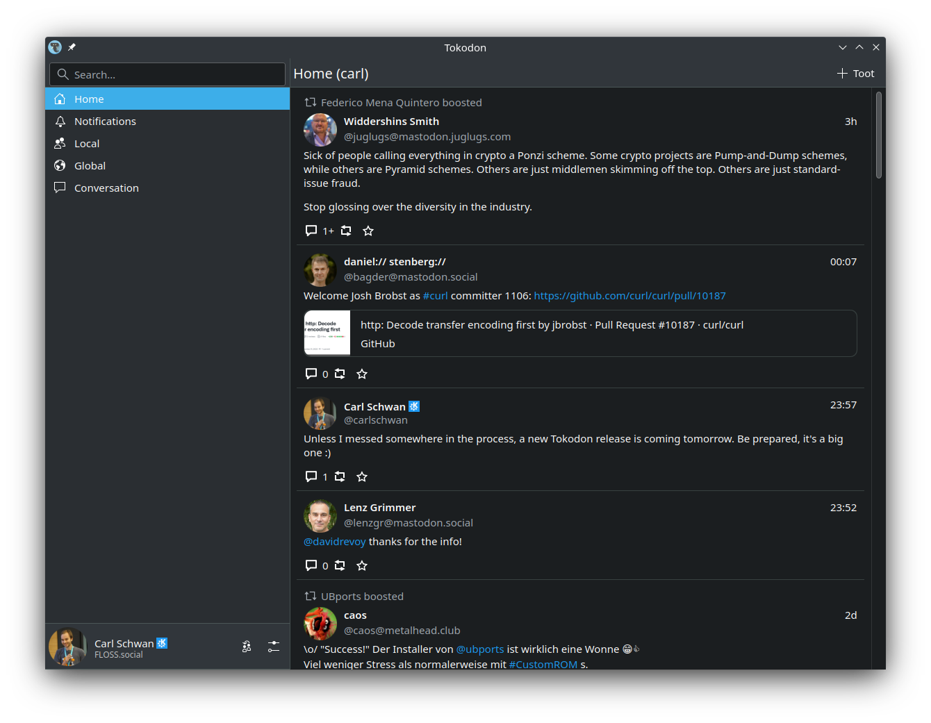This screenshot has width=931, height=723.
Task: Compose a new Toot
Action: tap(855, 74)
